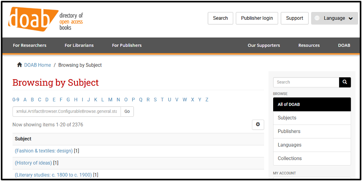362x181 pixels.
Task: Click the Go button
Action: [127, 111]
